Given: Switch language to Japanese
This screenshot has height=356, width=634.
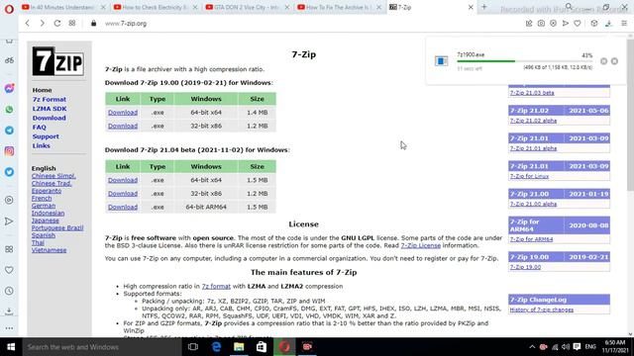Looking at the screenshot, I should [x=46, y=221].
